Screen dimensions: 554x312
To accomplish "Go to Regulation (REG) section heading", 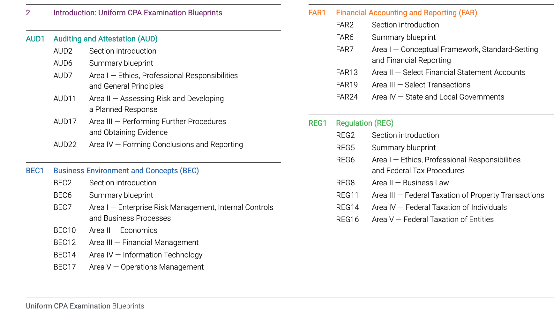I will coord(364,123).
